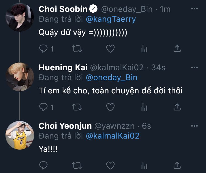Open more options on Choi Yeonjun's tweet
Screen dimensions: 206x173
194,126
